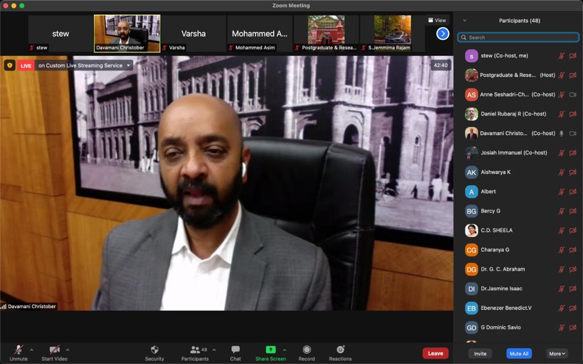This screenshot has width=583, height=364.
Task: Click the participants Search field
Action: [x=518, y=38]
